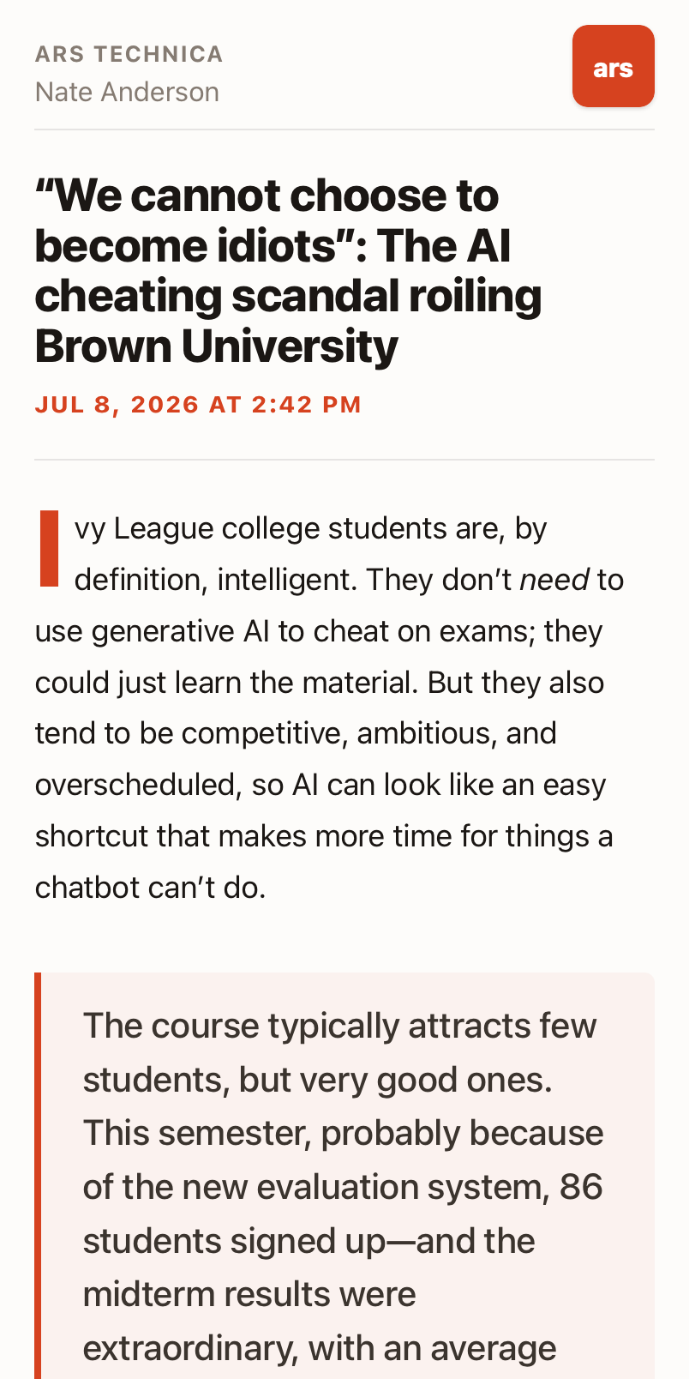This screenshot has height=1379, width=689.
Task: Click the orange blockquote accent bar
Action: click(x=38, y=1176)
